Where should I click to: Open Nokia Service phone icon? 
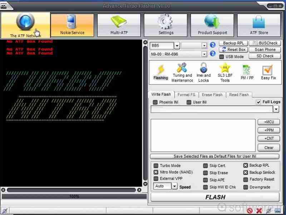coord(71,22)
